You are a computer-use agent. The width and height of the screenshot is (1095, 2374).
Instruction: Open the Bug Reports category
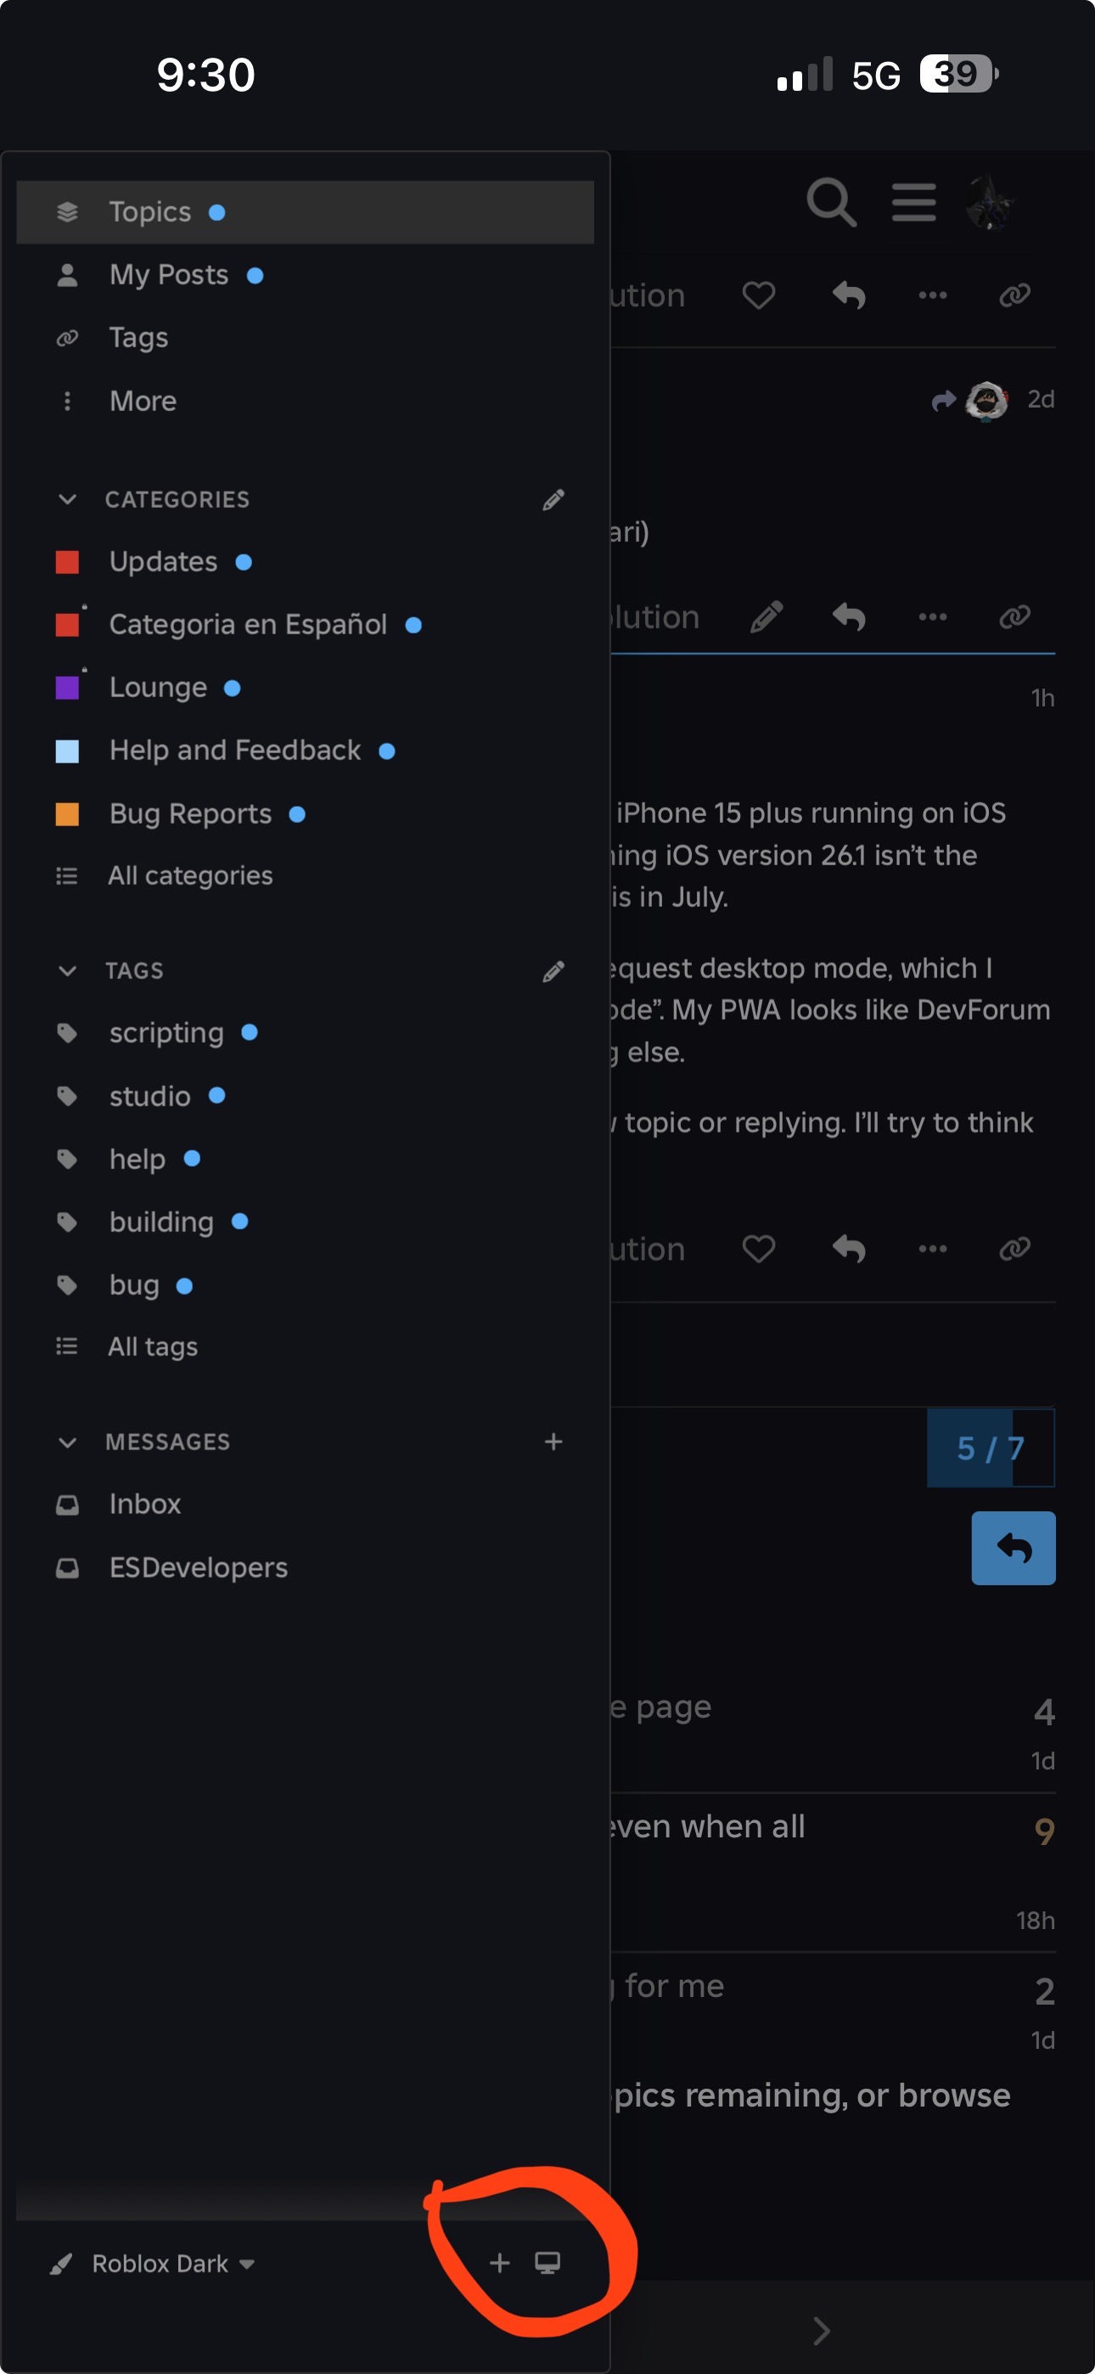coord(190,813)
